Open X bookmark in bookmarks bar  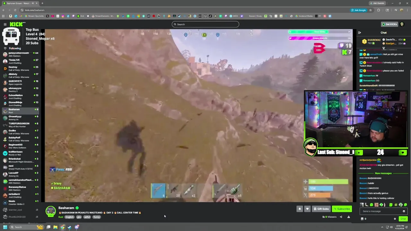(x=48, y=16)
